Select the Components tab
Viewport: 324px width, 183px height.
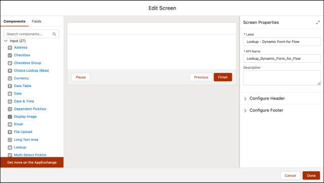point(15,21)
